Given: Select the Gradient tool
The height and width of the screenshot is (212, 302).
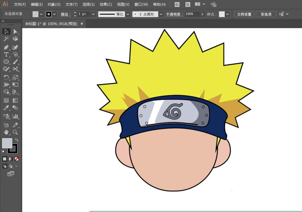Looking at the screenshot, I should 15,100.
